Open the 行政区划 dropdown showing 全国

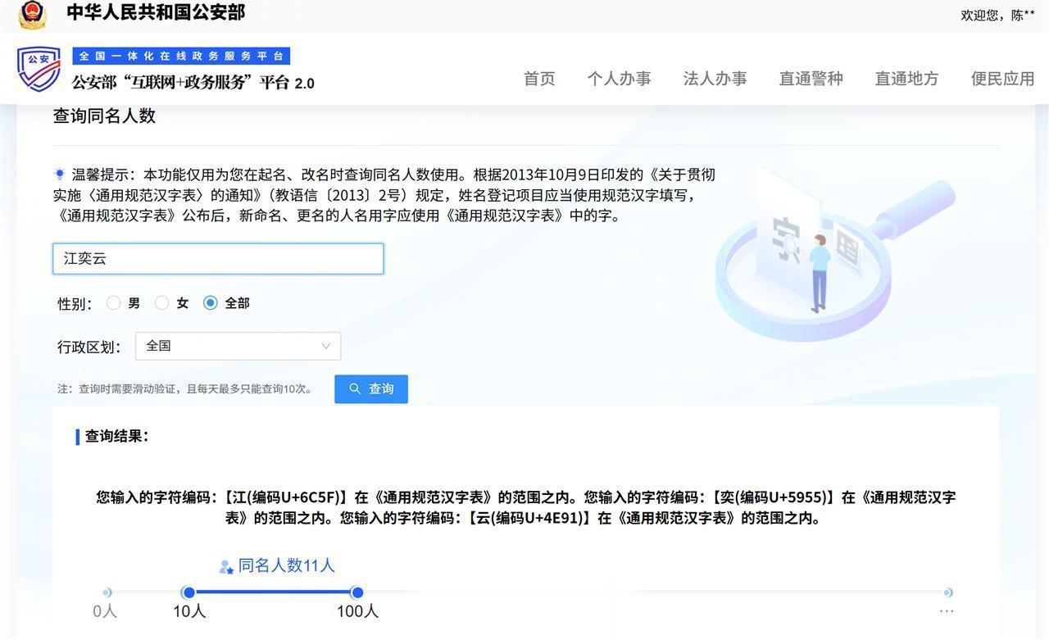click(238, 346)
